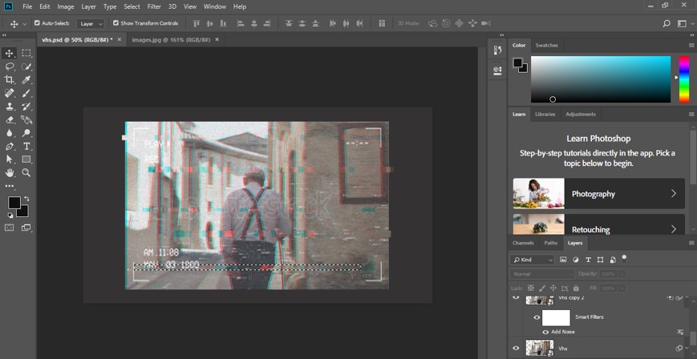The height and width of the screenshot is (359, 697).
Task: Toggle the Auto-Select checkbox
Action: 37,23
